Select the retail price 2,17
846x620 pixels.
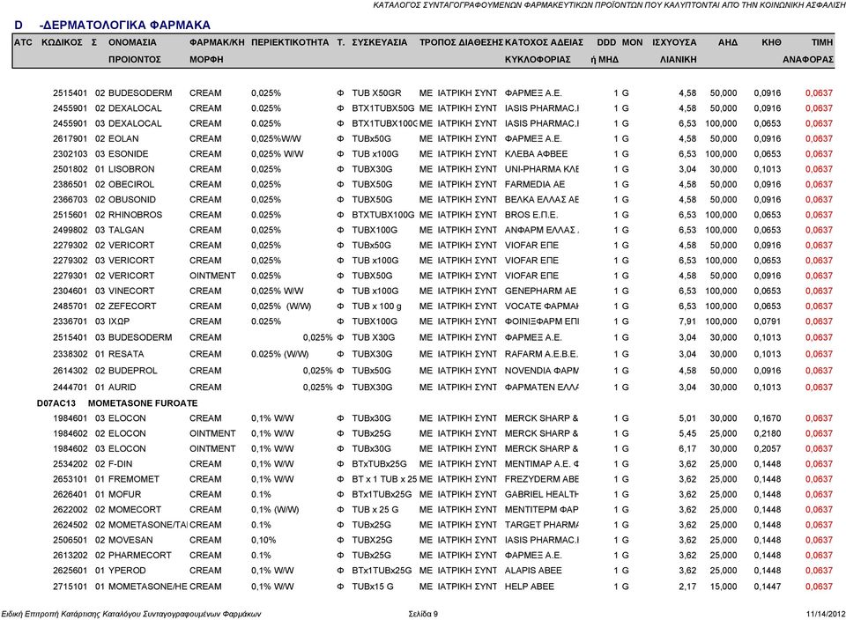pos(687,587)
